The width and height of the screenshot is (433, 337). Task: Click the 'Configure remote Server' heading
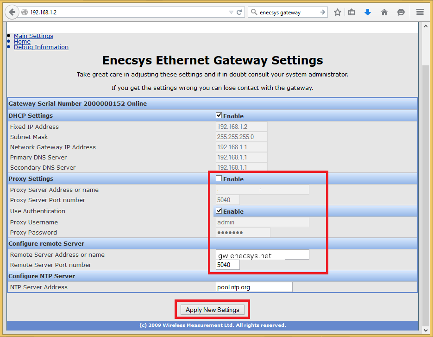(x=46, y=243)
